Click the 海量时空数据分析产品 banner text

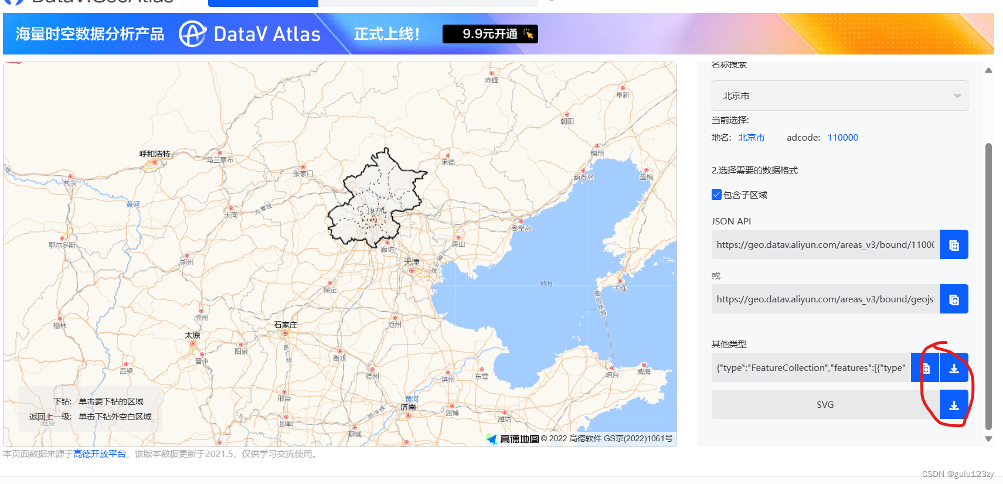90,34
